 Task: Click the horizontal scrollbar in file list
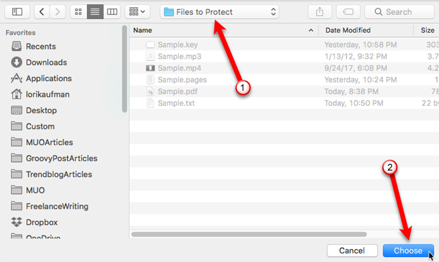275,233
